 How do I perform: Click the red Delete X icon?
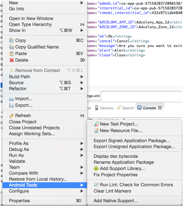coord(12,60)
